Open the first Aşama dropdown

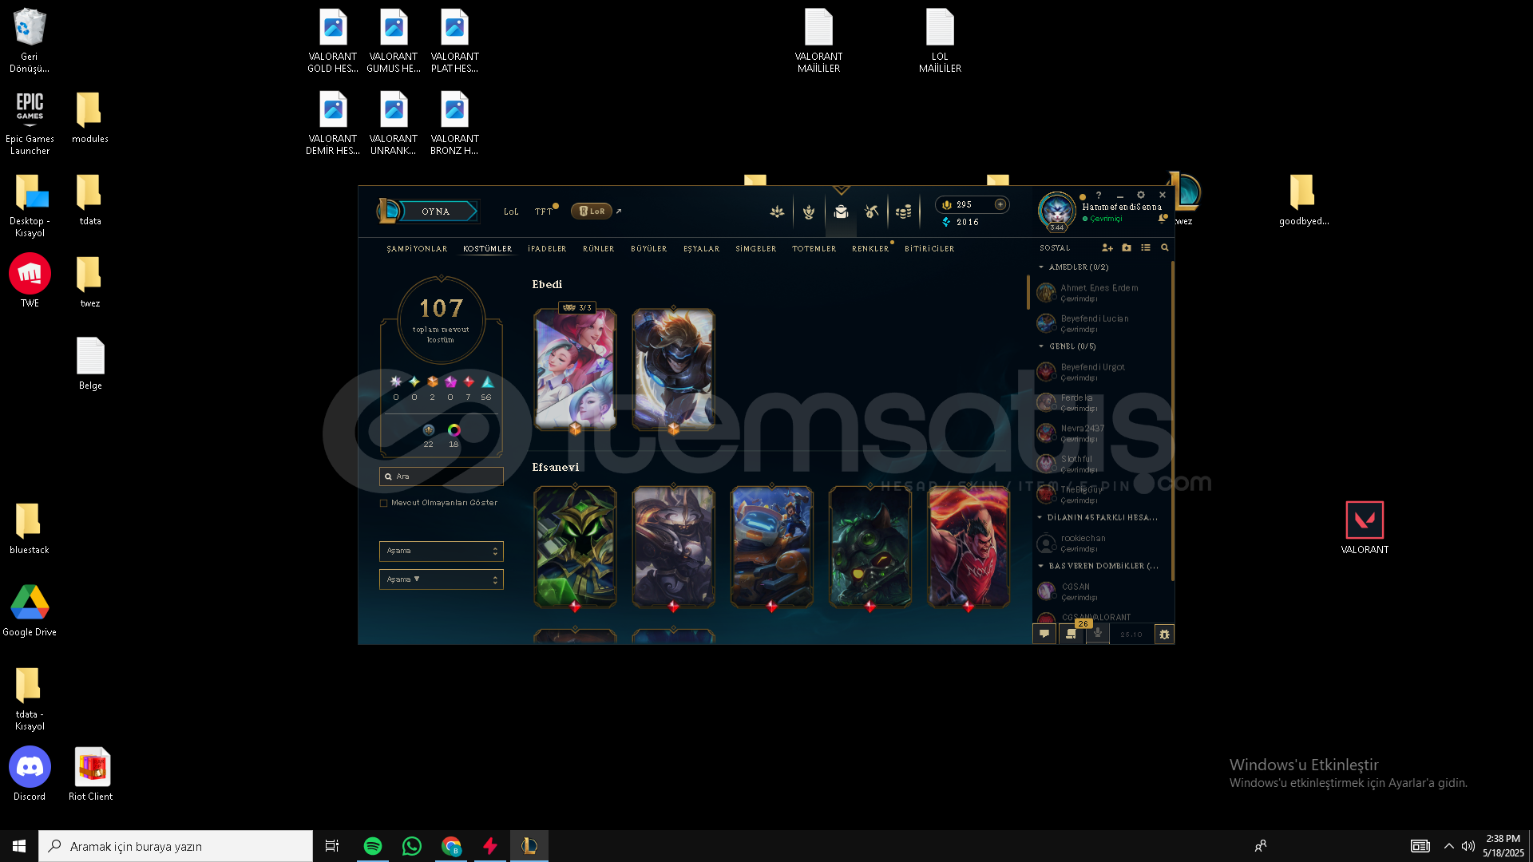click(441, 551)
